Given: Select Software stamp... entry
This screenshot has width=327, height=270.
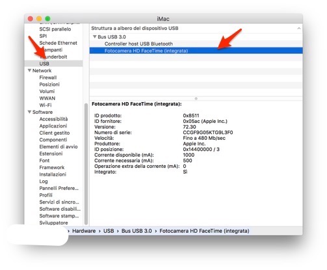Looking at the screenshot, I should [59, 216].
